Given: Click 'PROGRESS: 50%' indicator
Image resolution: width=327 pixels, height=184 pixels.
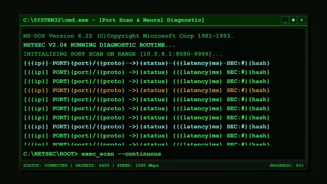Looking at the screenshot, I should [x=287, y=166].
